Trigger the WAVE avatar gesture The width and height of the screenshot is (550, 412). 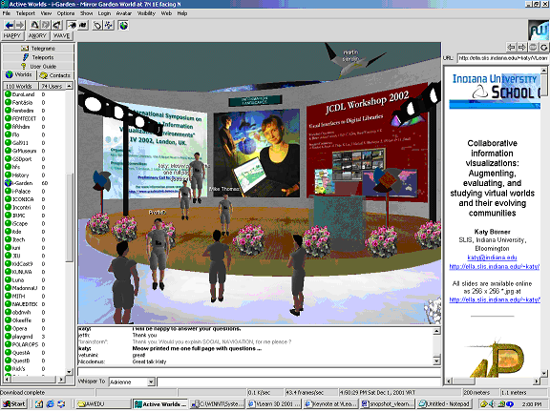[62, 35]
